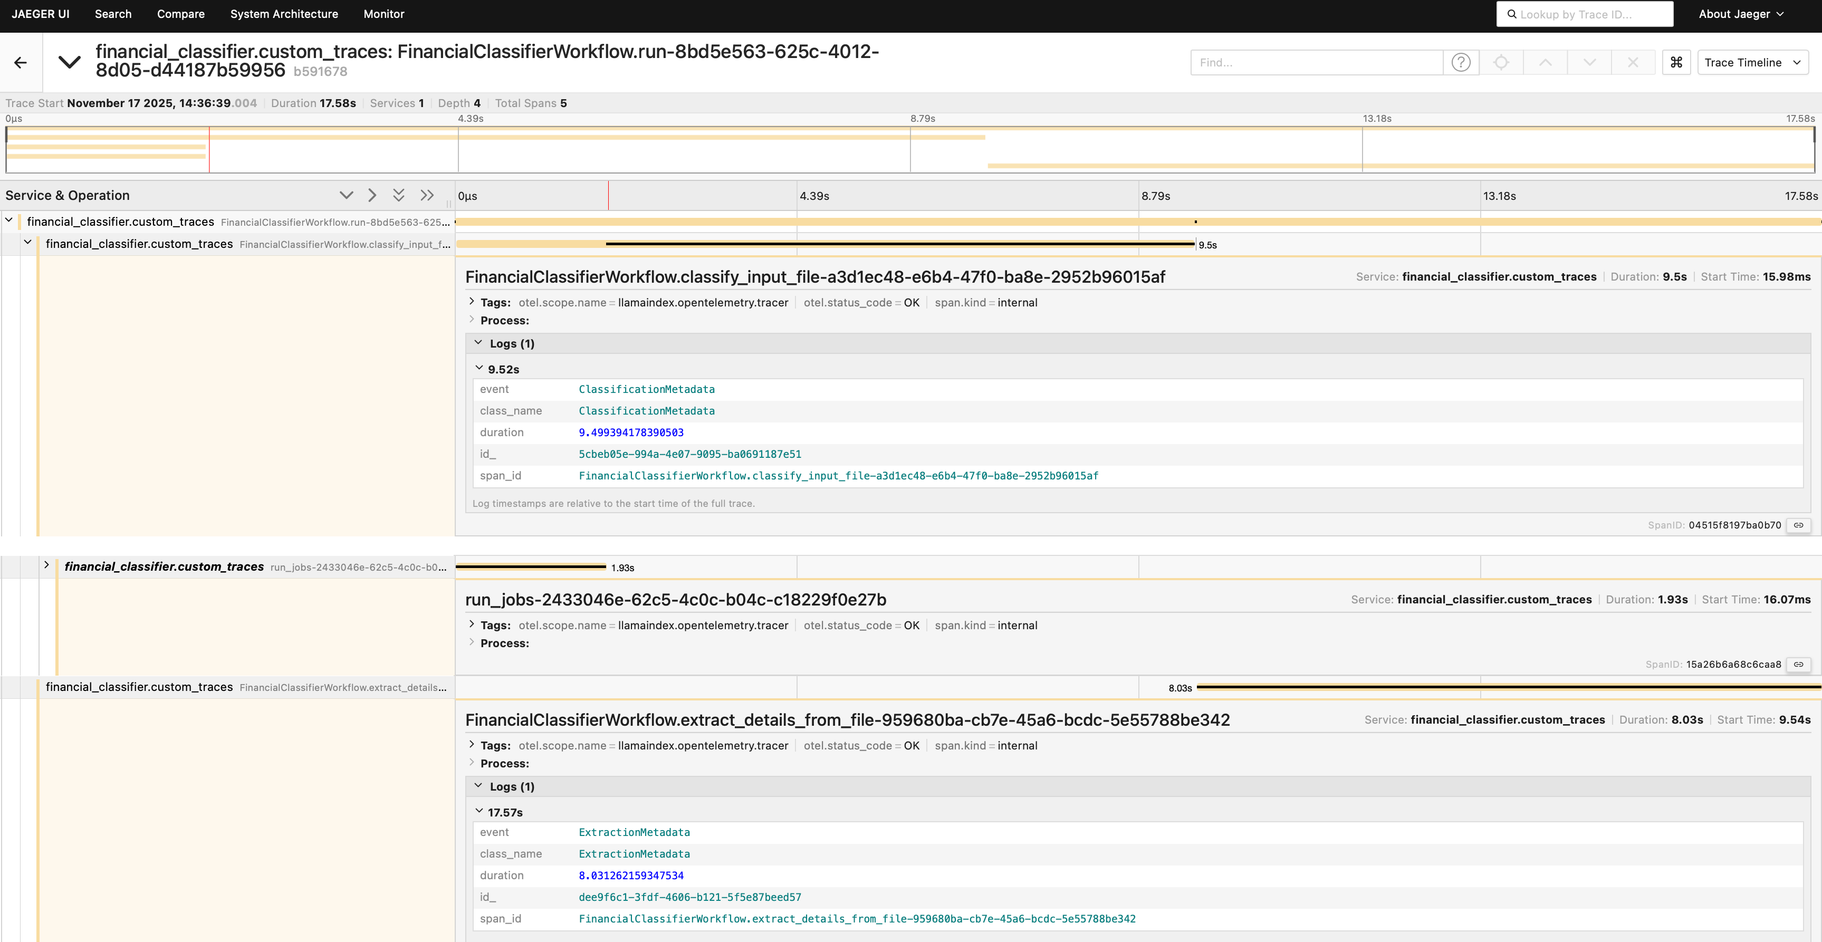Collapse the root FinancialClassifierWorkflow.run span
Viewport: 1822px width, 942px height.
pyautogui.click(x=9, y=220)
